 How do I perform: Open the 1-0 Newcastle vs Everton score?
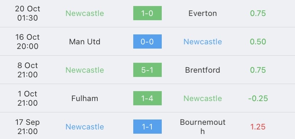(147, 13)
